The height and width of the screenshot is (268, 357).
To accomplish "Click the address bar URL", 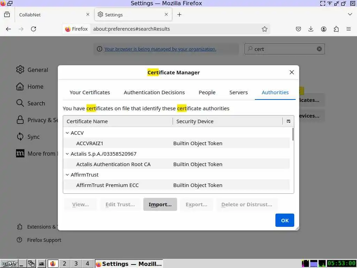I will pos(131,29).
